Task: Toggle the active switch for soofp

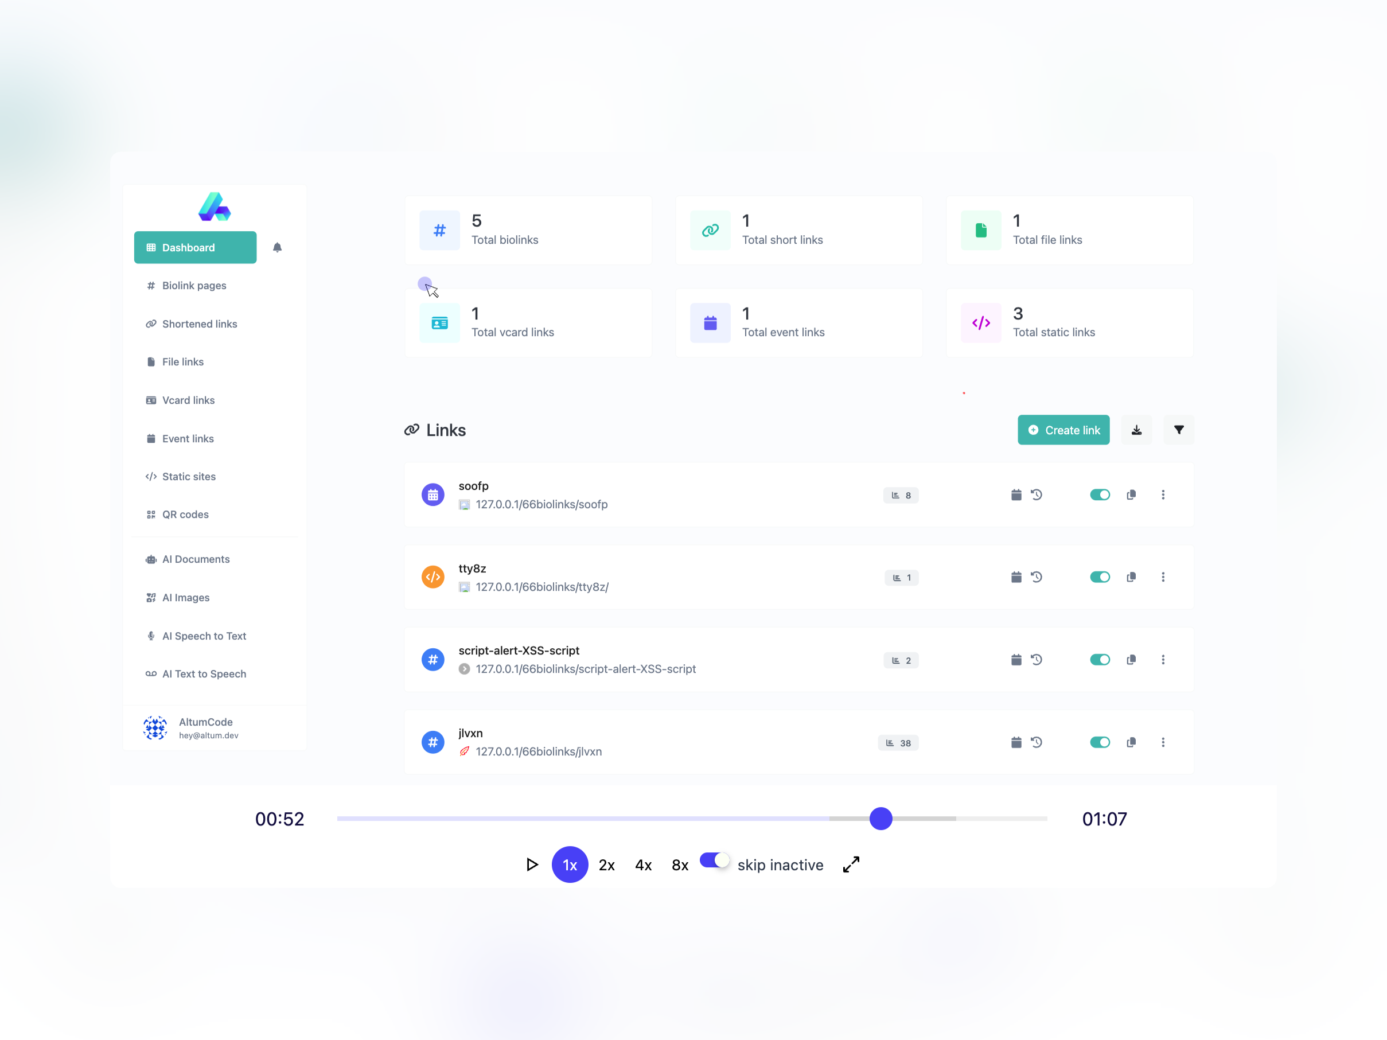Action: pos(1097,496)
